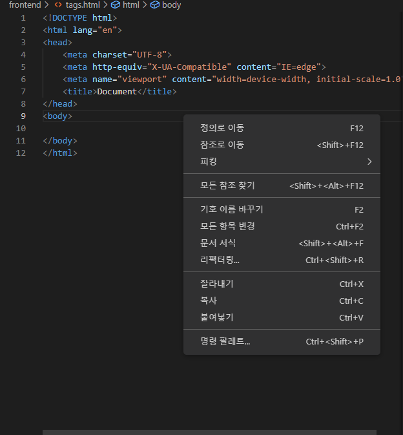The width and height of the screenshot is (403, 435).
Task: Choose 잘라내기 in the context menu
Action: point(282,284)
